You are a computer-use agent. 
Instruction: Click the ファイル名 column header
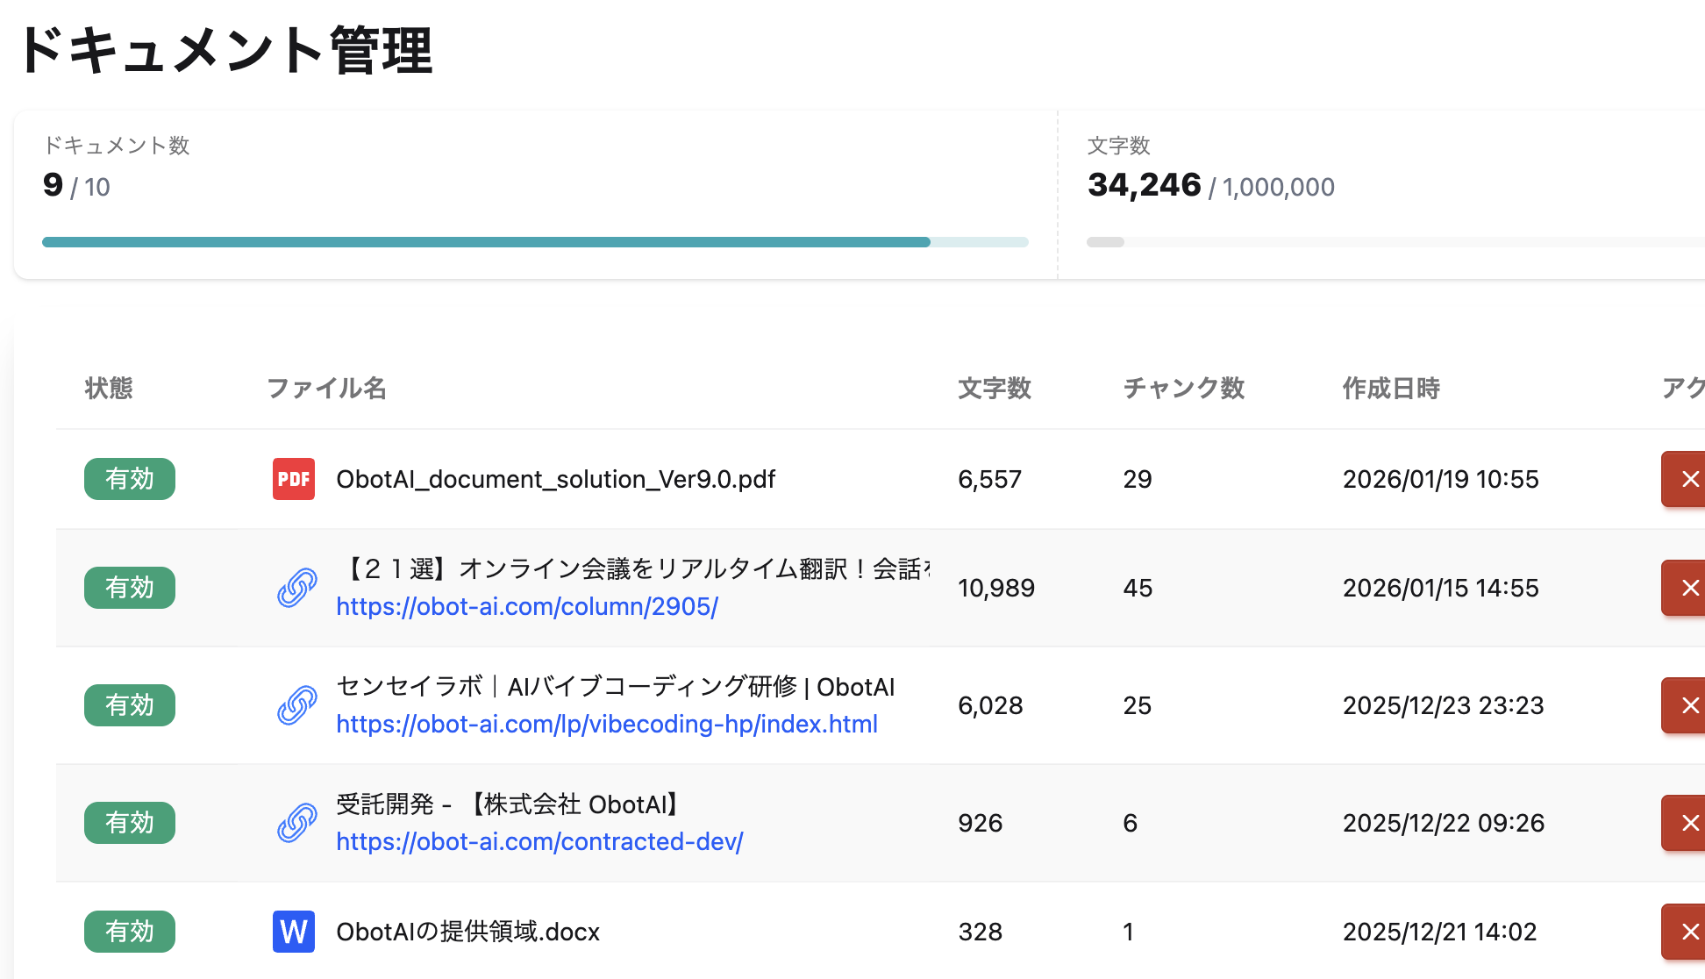326,388
